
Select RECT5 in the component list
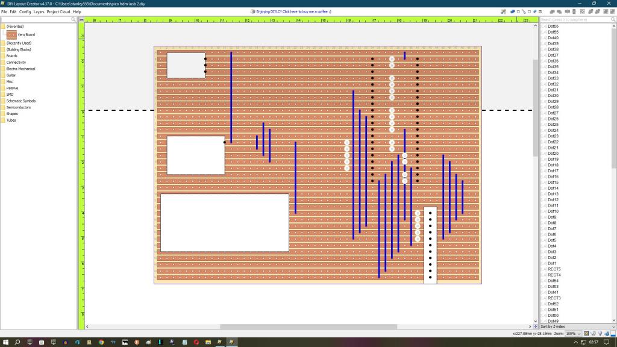(x=554, y=269)
